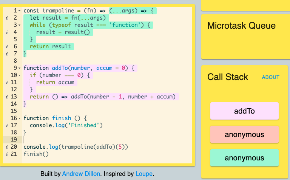The image size is (290, 180).
Task: Visit the Andrew Dillon link
Action: (81, 174)
